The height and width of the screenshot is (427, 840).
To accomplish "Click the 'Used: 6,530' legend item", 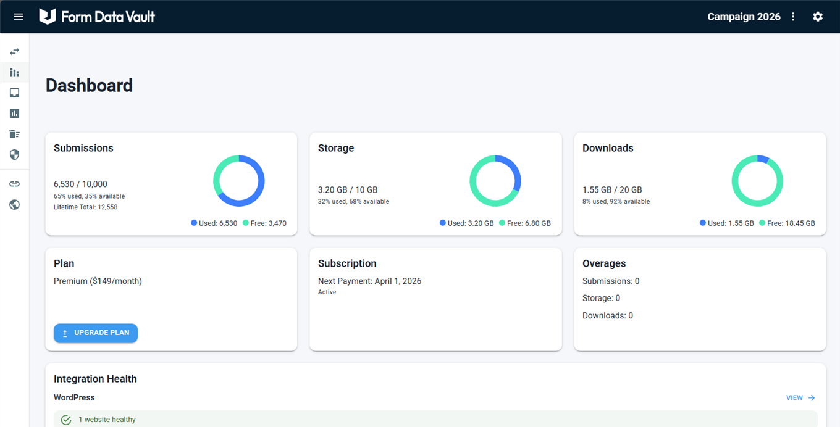I will [214, 223].
